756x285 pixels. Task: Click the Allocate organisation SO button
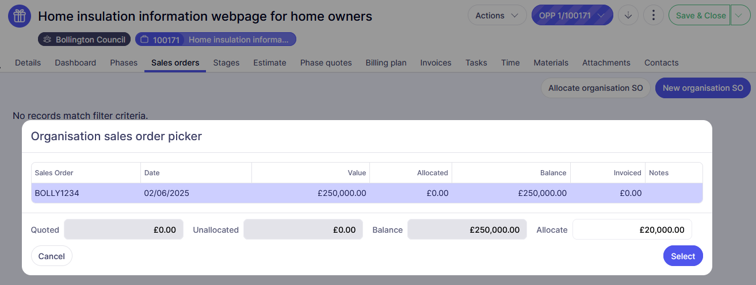(x=595, y=88)
